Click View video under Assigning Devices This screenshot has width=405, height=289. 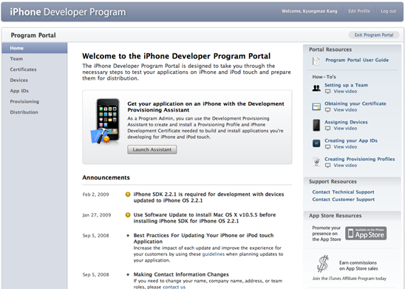[x=345, y=129]
